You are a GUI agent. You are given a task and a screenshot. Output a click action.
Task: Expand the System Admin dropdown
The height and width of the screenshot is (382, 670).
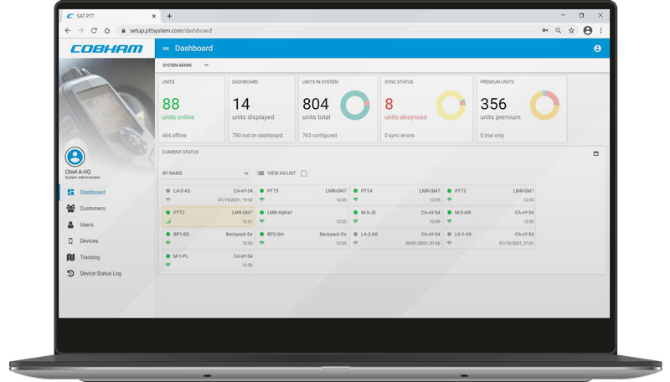(x=206, y=65)
